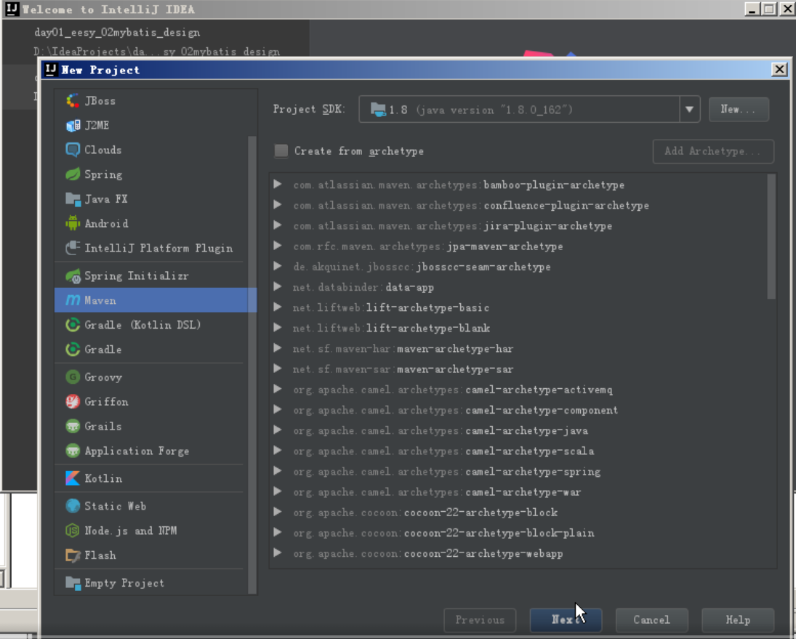The width and height of the screenshot is (796, 639).
Task: Click IntelliJ logo in New Project title
Action: click(x=51, y=70)
